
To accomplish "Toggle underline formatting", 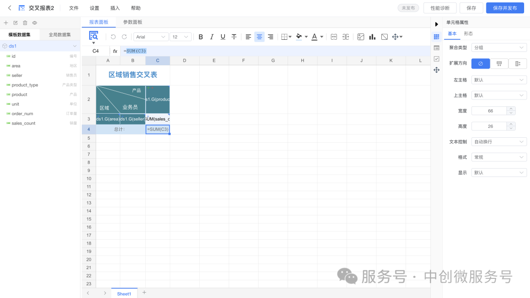I will (x=223, y=37).
